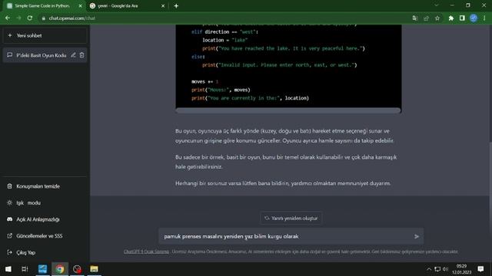Close the çeviri Google tab
The image size is (492, 276).
[163, 6]
